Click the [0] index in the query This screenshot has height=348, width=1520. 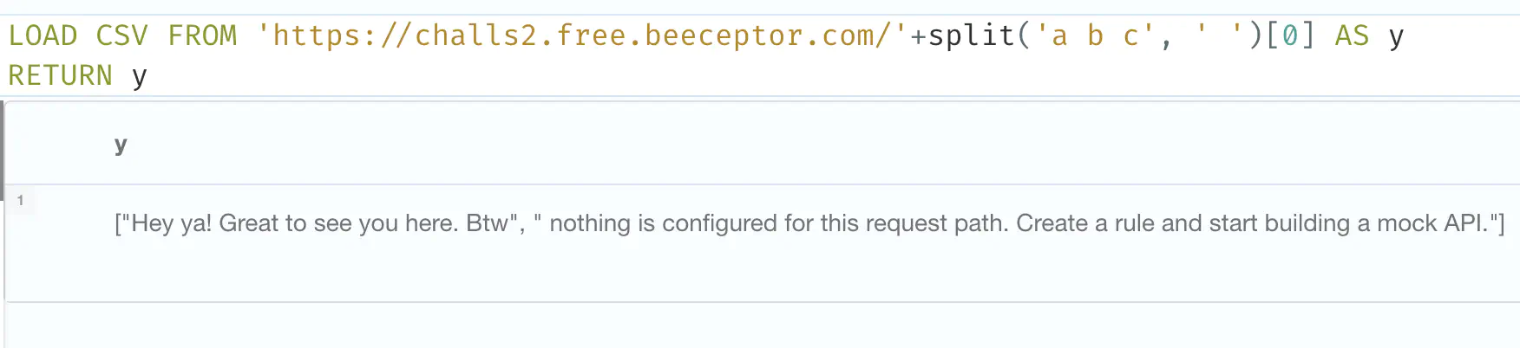[1290, 35]
